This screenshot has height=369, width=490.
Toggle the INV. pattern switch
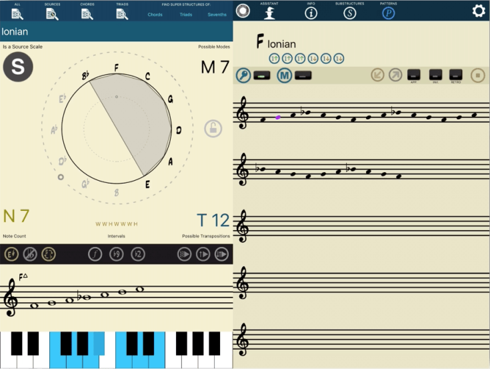click(435, 75)
